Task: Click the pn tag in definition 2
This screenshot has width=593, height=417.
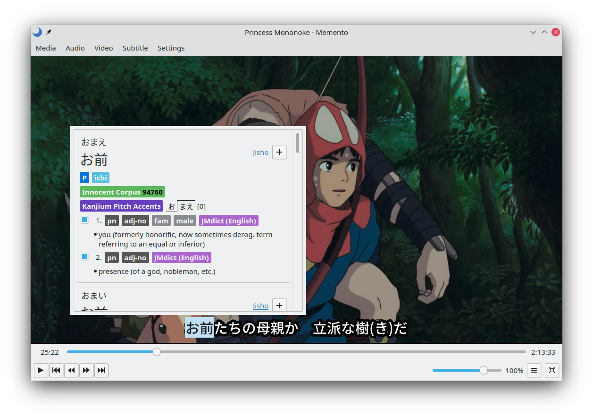Action: [x=112, y=258]
